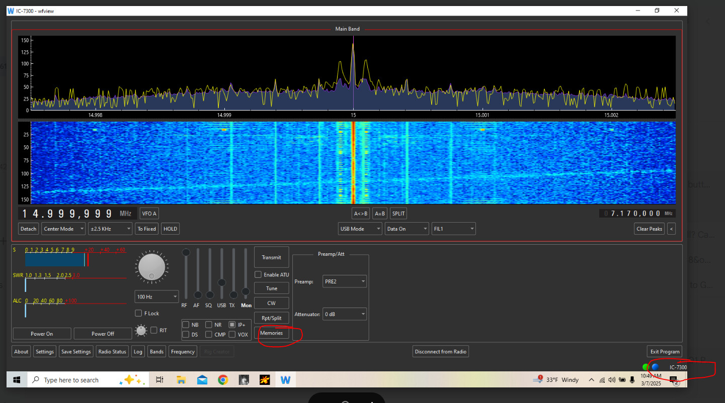Image resolution: width=725 pixels, height=403 pixels.
Task: Click the blue status indicator light
Action: click(655, 367)
